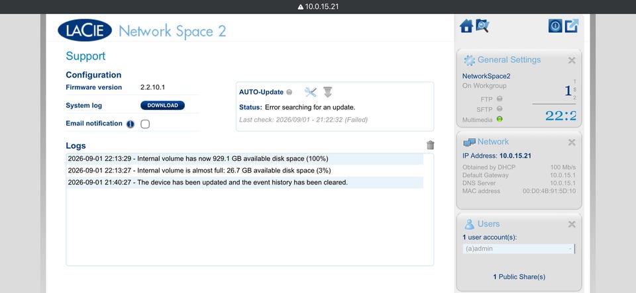
Task: Click the Network widget computers icon
Action: 469,142
